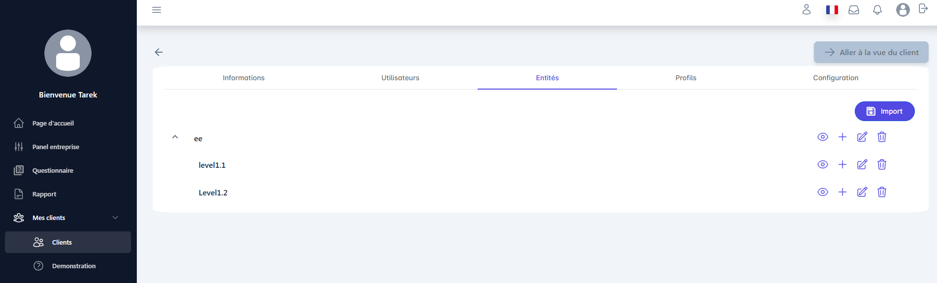Open the Configuration tab
This screenshot has height=283, width=937.
click(835, 78)
